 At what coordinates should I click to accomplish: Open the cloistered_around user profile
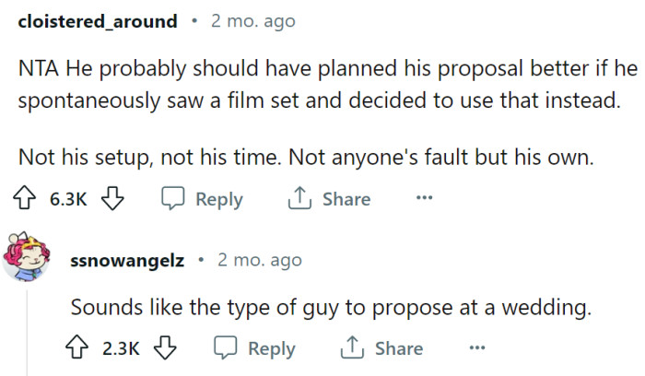pyautogui.click(x=97, y=21)
